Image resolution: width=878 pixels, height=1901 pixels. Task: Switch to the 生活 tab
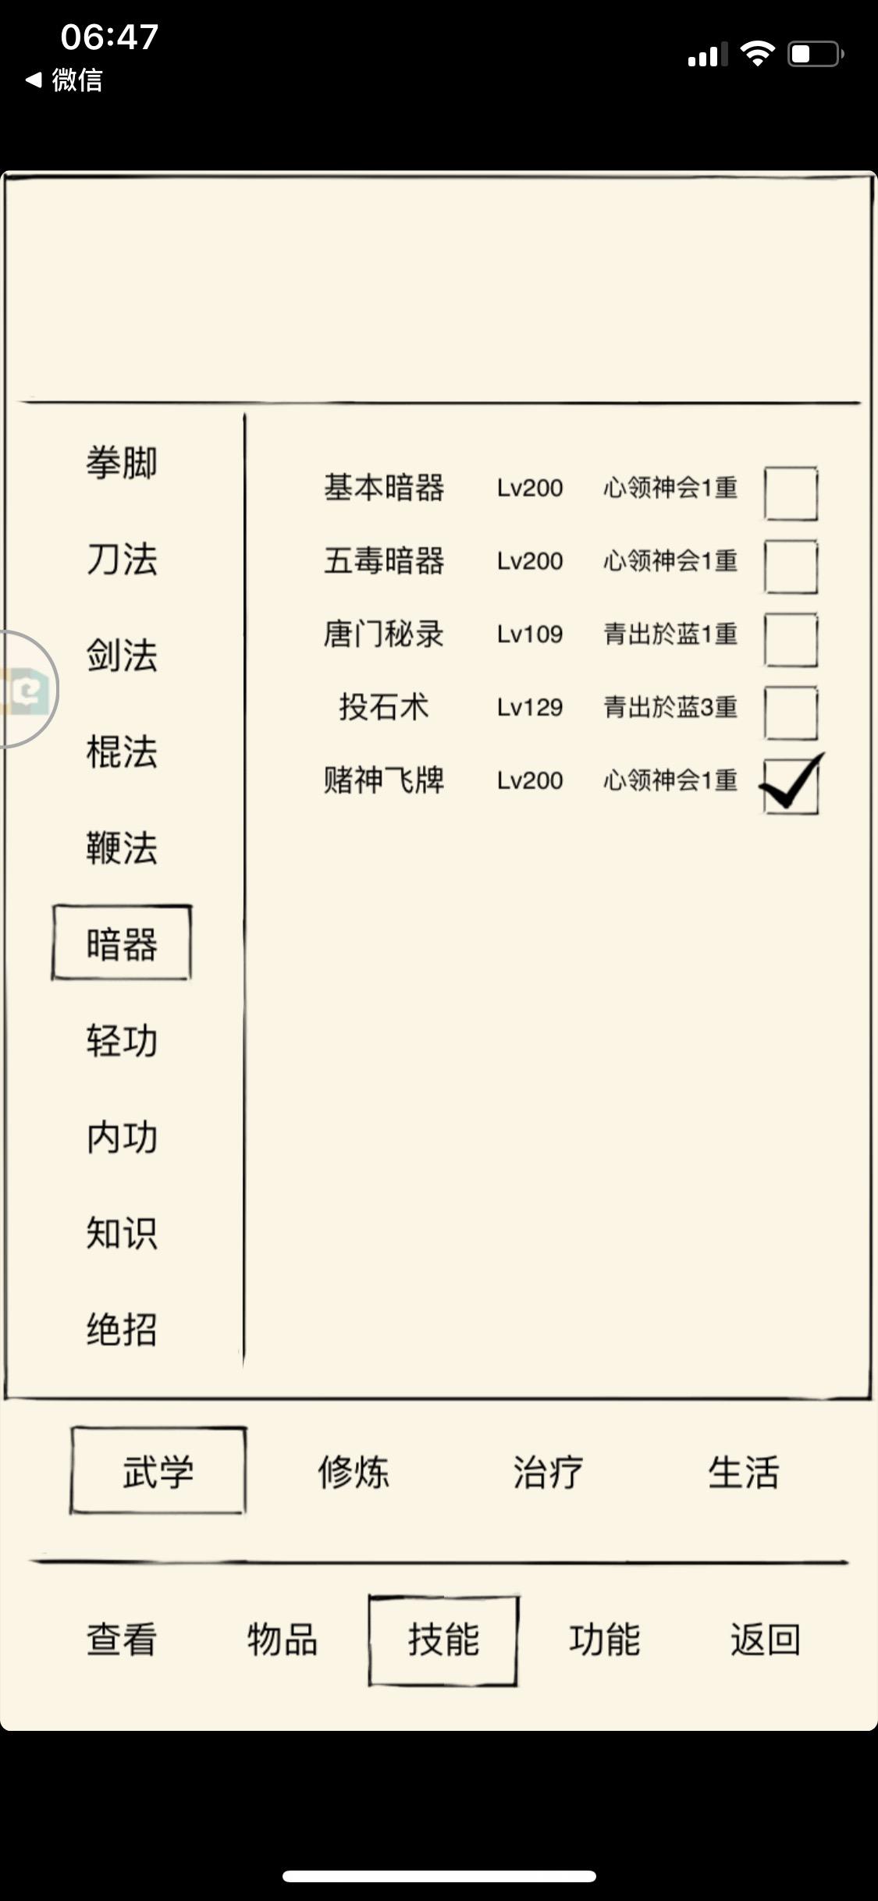coord(743,1472)
